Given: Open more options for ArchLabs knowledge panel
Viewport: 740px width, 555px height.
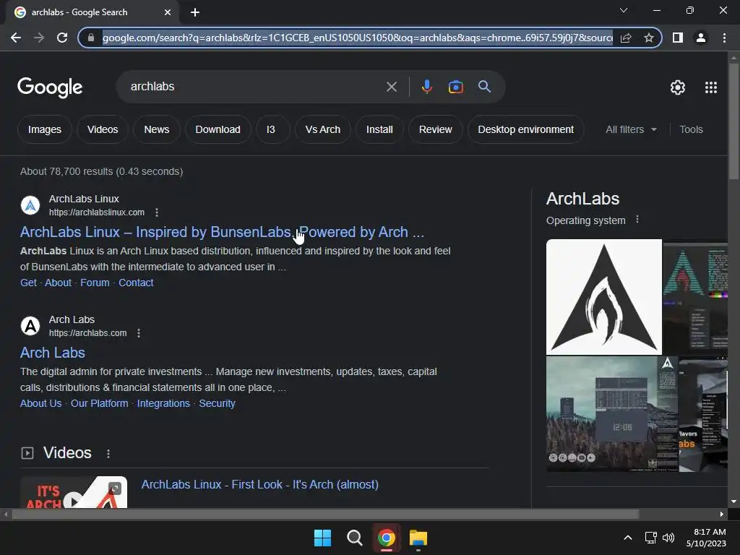Looking at the screenshot, I should tap(637, 220).
